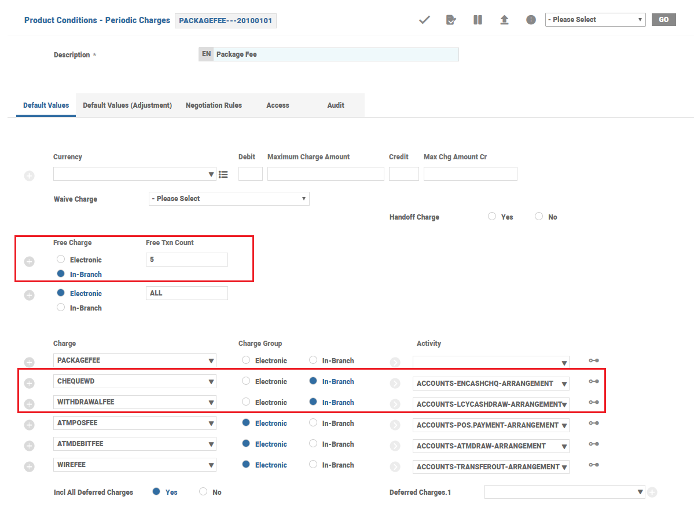
Task: Click the commit checkmark icon in toolbar
Action: 424,20
